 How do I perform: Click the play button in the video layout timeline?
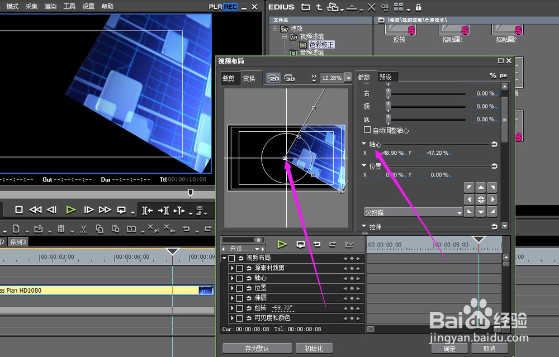pyautogui.click(x=282, y=244)
